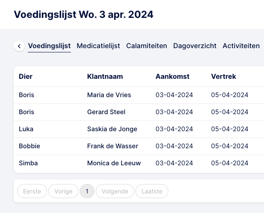Select page number 1
264x213 pixels.
(x=87, y=191)
